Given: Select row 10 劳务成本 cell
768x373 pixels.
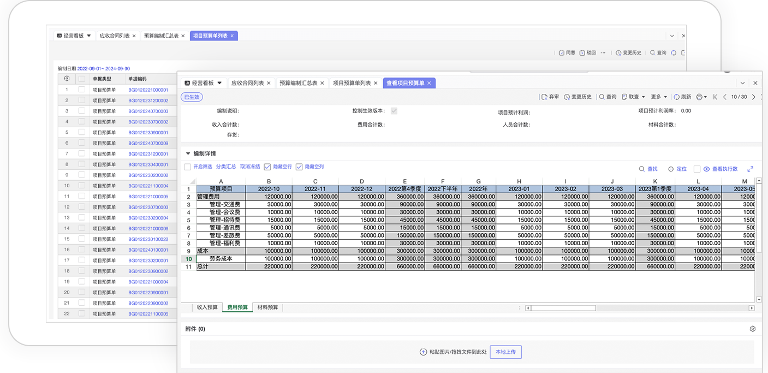Looking at the screenshot, I should (x=221, y=259).
